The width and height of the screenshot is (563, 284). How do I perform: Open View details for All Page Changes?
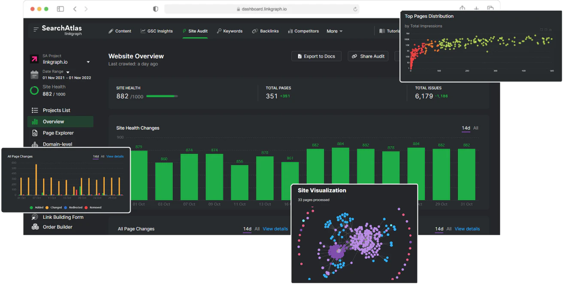tap(275, 229)
